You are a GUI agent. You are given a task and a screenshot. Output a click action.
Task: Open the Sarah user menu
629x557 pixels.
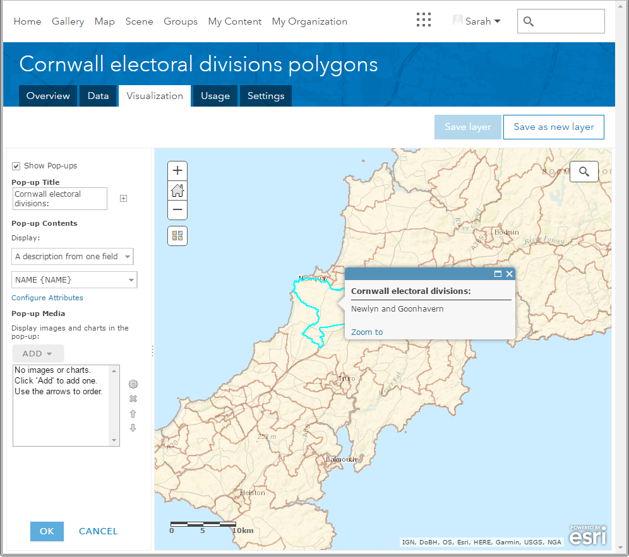tap(482, 21)
